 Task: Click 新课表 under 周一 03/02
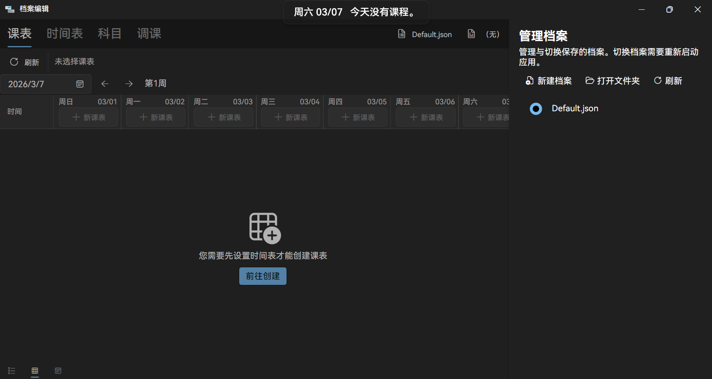155,117
